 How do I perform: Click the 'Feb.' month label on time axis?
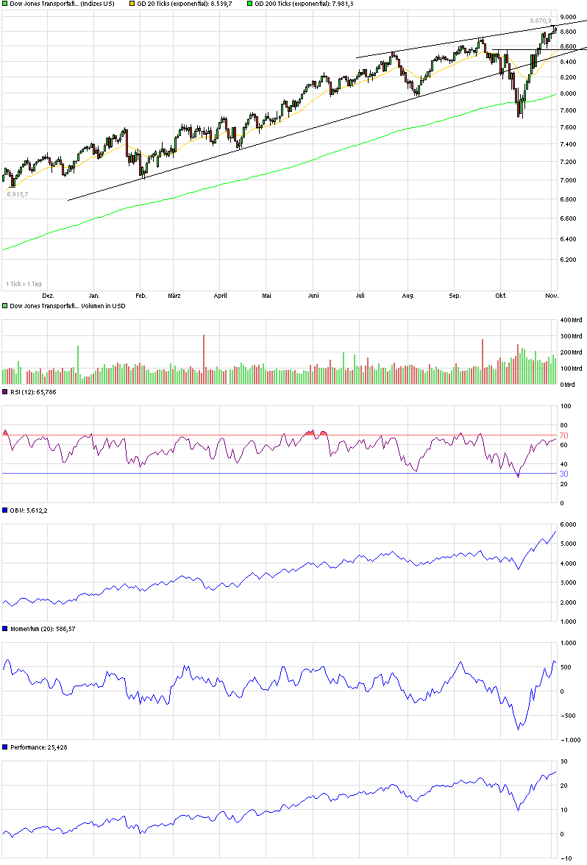pyautogui.click(x=141, y=296)
